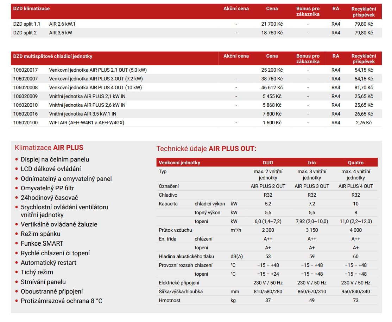
Task: Select Venkovní jednotka AIR PLUS 4 OUT row
Action: click(x=95, y=87)
